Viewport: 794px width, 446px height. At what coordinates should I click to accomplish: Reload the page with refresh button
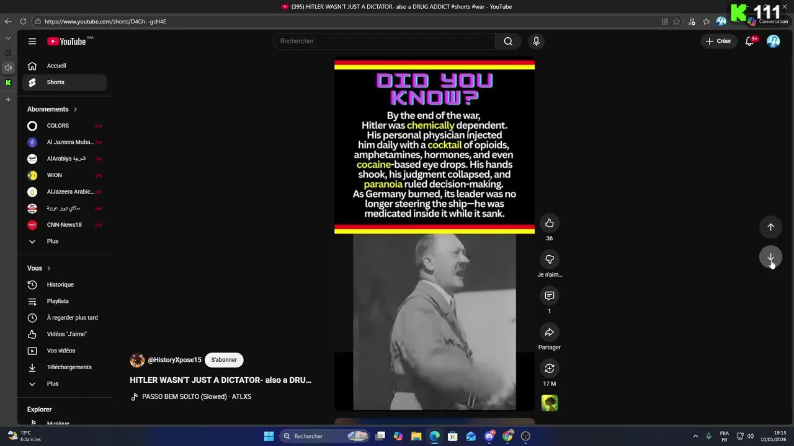point(23,21)
